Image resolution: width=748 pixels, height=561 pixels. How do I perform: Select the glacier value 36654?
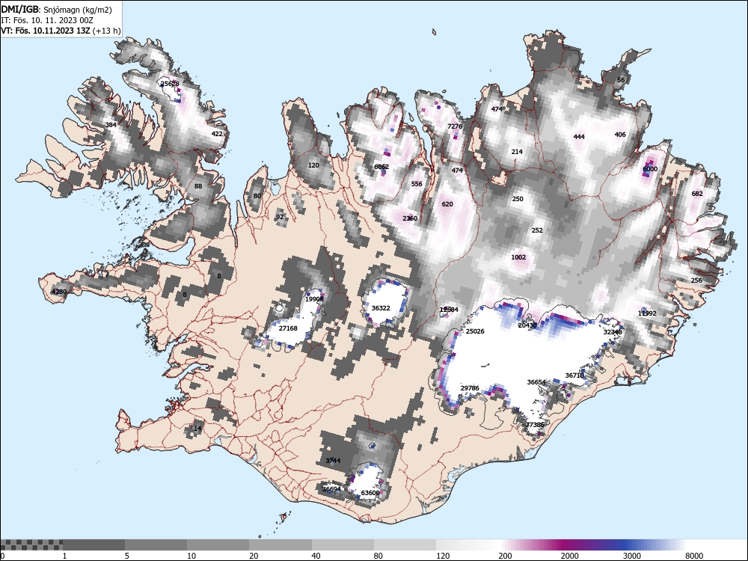536,382
